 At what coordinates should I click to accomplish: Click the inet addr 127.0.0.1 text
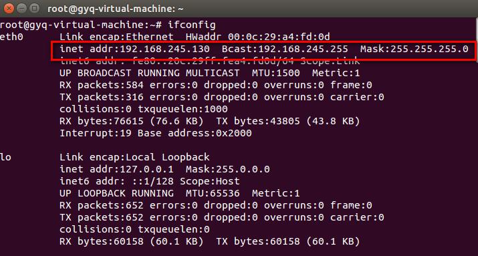117,170
